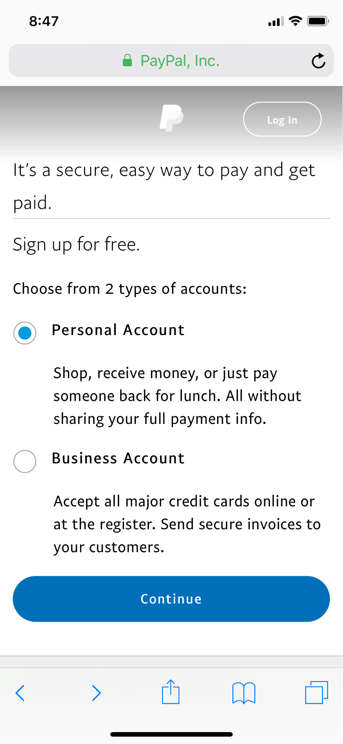
Task: Select the Business Account radio button
Action: pyautogui.click(x=25, y=461)
